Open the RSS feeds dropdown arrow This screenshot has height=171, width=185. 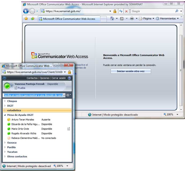pyautogui.click(x=127, y=18)
